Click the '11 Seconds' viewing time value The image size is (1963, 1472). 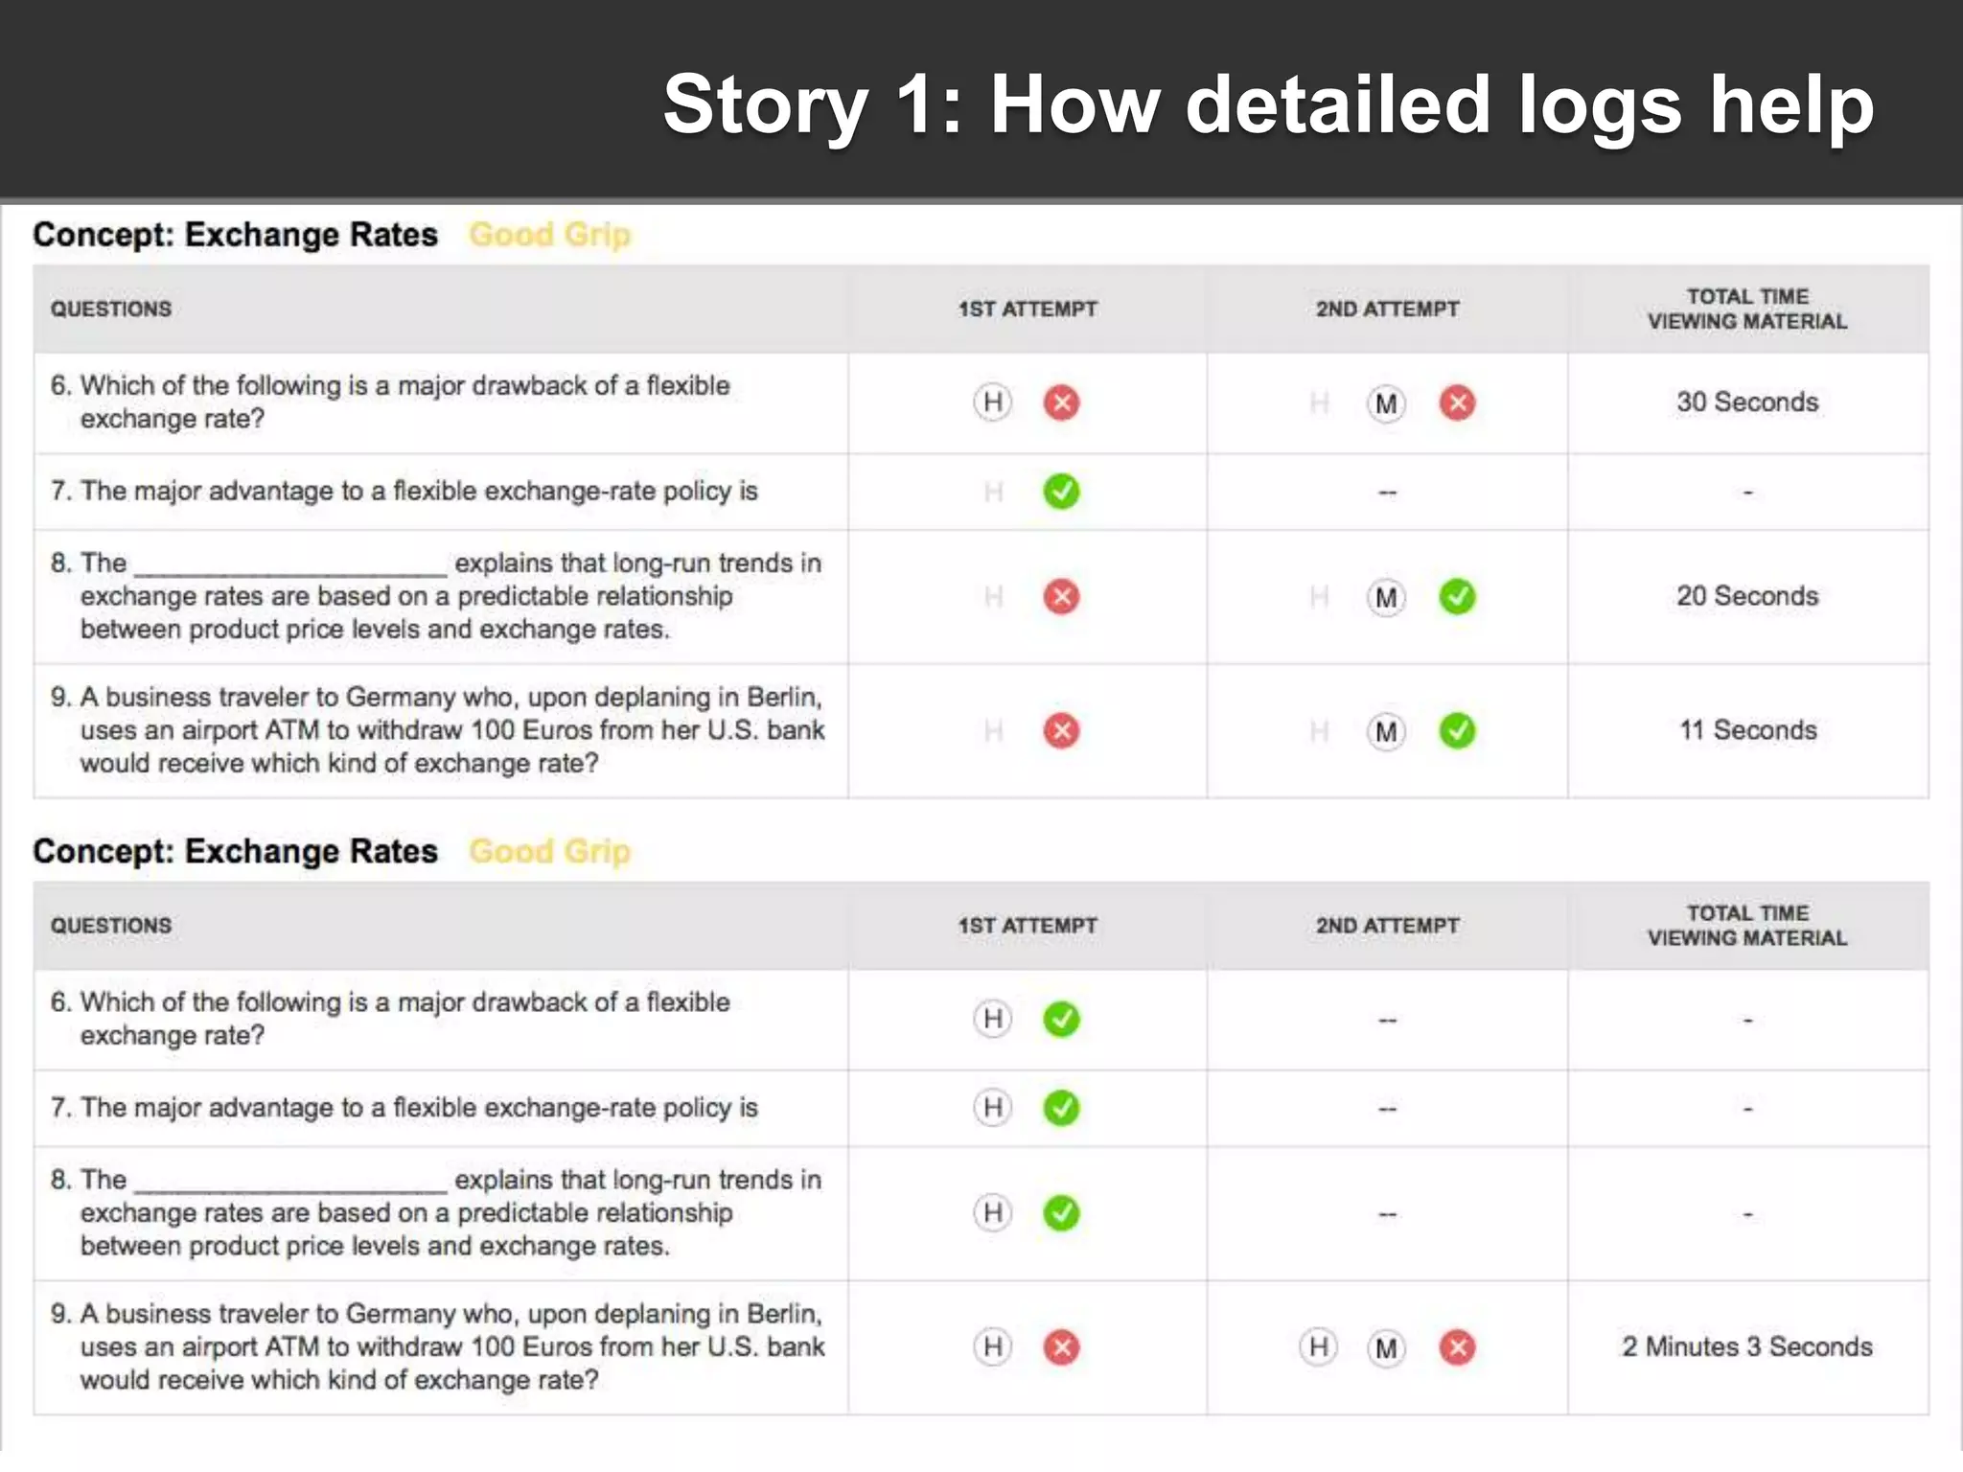point(1747,729)
